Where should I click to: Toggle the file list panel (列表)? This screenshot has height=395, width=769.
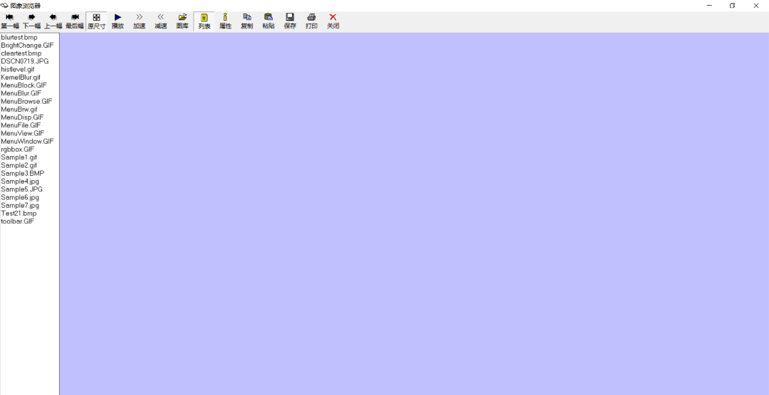[204, 21]
